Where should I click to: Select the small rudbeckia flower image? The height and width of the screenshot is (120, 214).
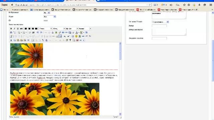[26, 56]
